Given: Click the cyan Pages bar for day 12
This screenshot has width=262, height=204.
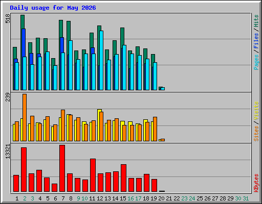Looking at the screenshot, I should pyautogui.click(x=101, y=60).
